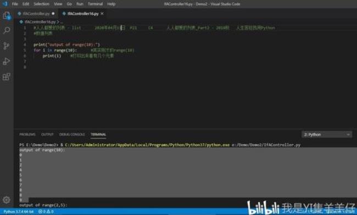This screenshot has width=357, height=215.
Task: Open the Source Control view icon
Action: 7,46
